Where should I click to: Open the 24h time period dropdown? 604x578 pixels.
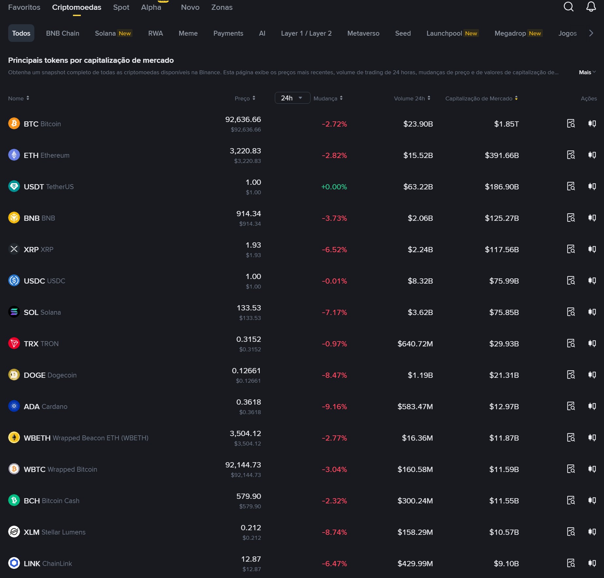pyautogui.click(x=292, y=98)
